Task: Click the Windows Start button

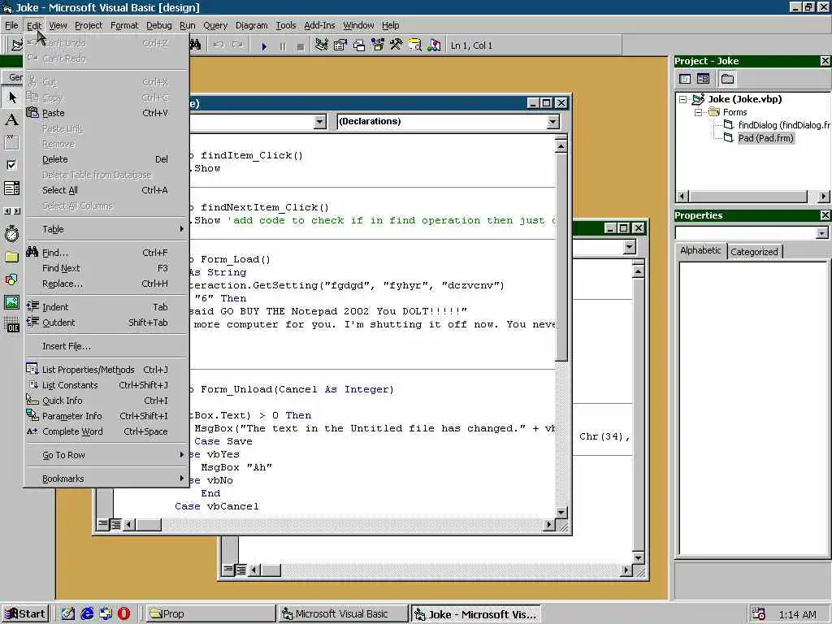Action: 25,614
